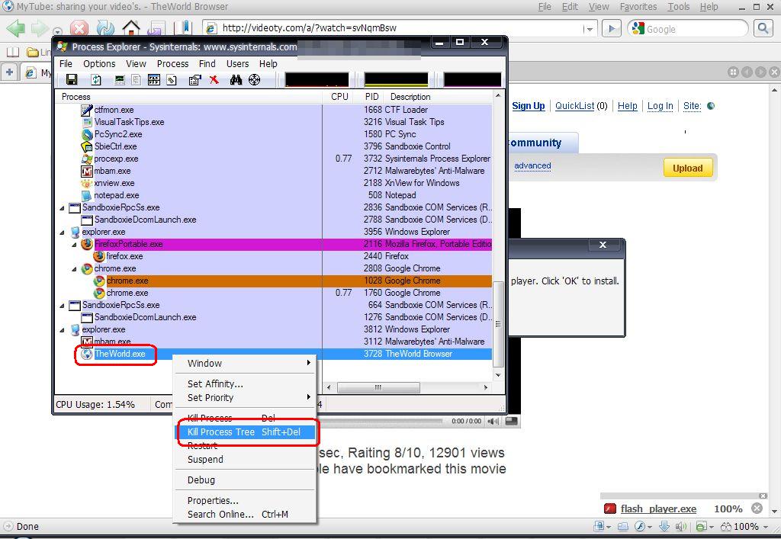The height and width of the screenshot is (539, 781).
Task: Open the Options menu in Process Explorer
Action: point(99,64)
